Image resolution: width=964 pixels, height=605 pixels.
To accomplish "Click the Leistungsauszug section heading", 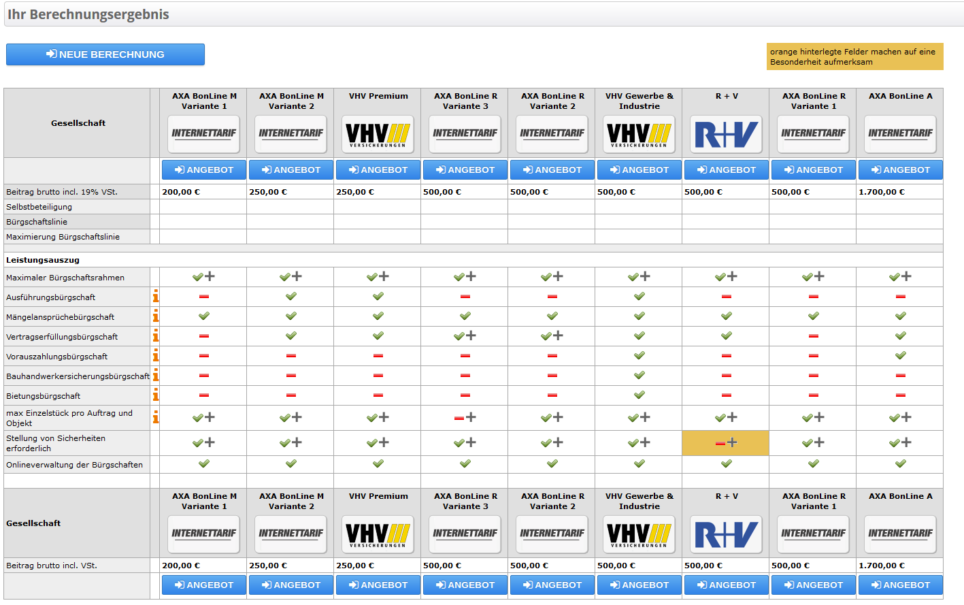I will click(x=43, y=260).
